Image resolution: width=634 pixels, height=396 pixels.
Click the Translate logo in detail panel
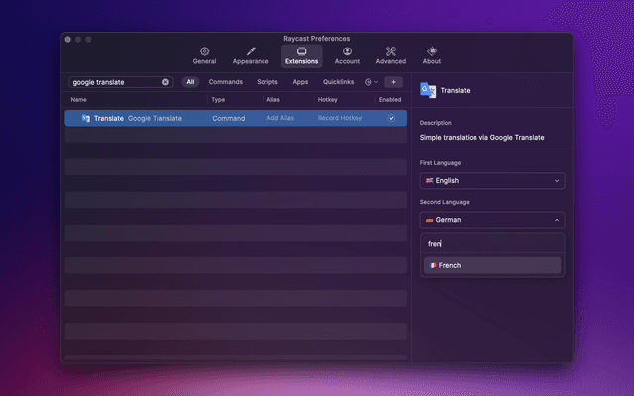pos(428,90)
